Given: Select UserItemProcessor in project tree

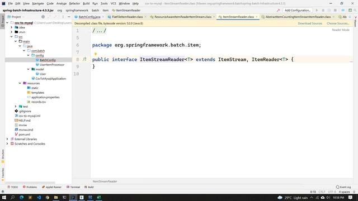Looking at the screenshot, I should [52, 65].
